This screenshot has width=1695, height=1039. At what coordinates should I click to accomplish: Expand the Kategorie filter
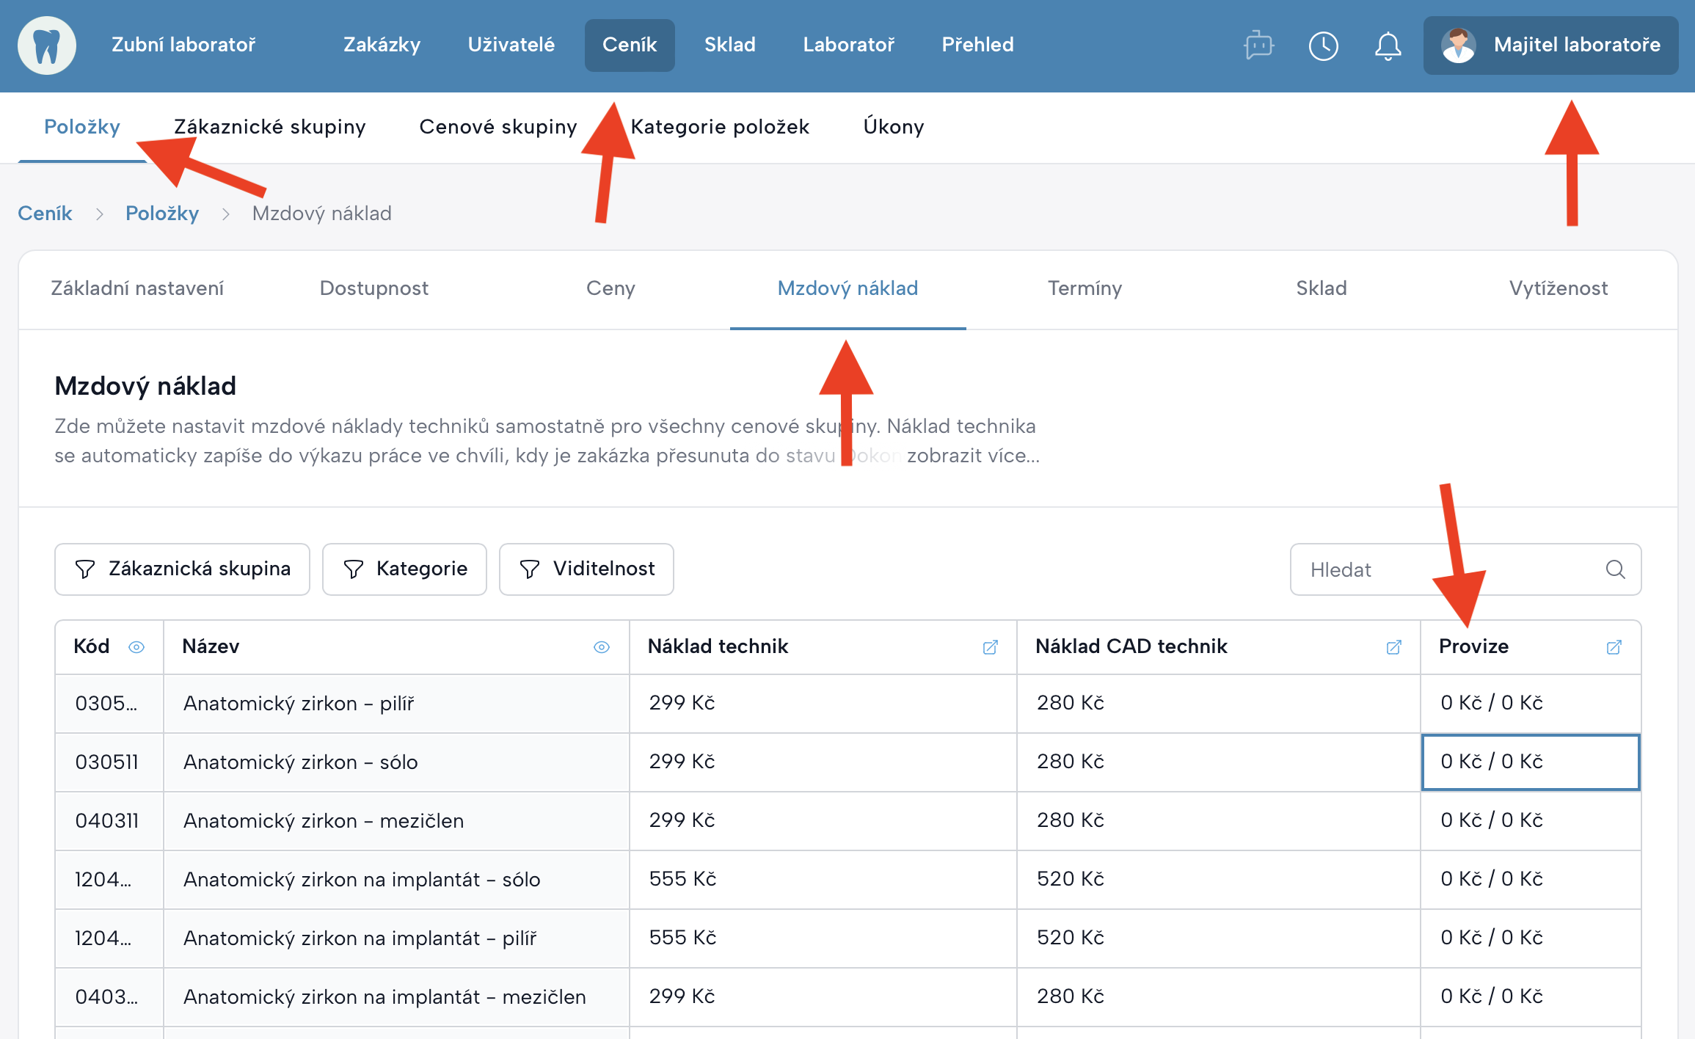pos(404,569)
